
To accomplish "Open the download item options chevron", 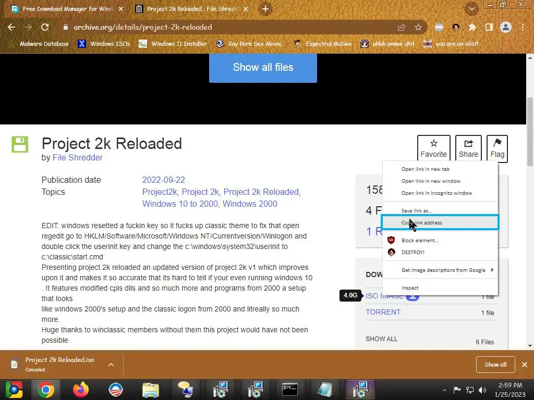I will coord(111,365).
